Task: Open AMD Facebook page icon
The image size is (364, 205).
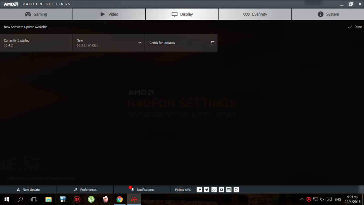Action: [199, 190]
